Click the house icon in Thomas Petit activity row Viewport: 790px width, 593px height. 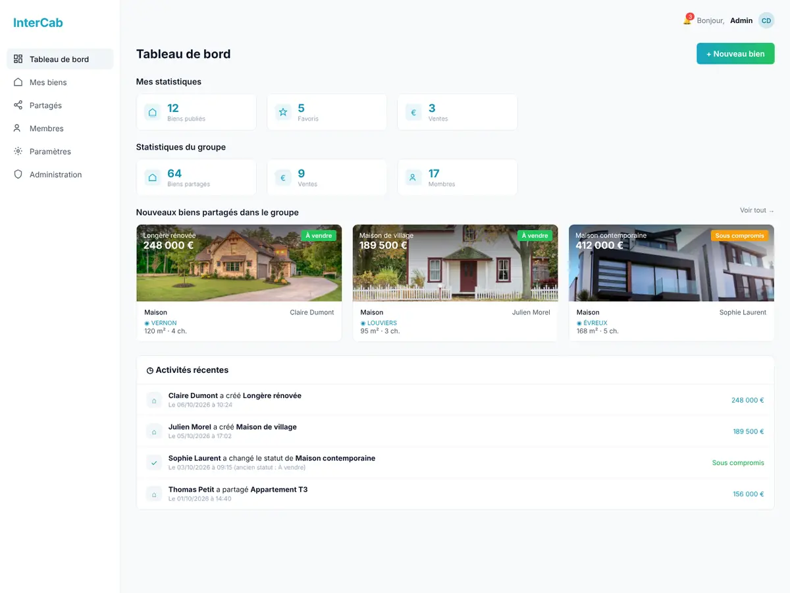154,494
